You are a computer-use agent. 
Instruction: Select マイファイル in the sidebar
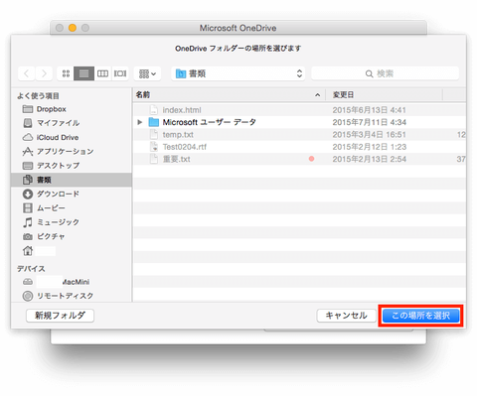pos(72,123)
